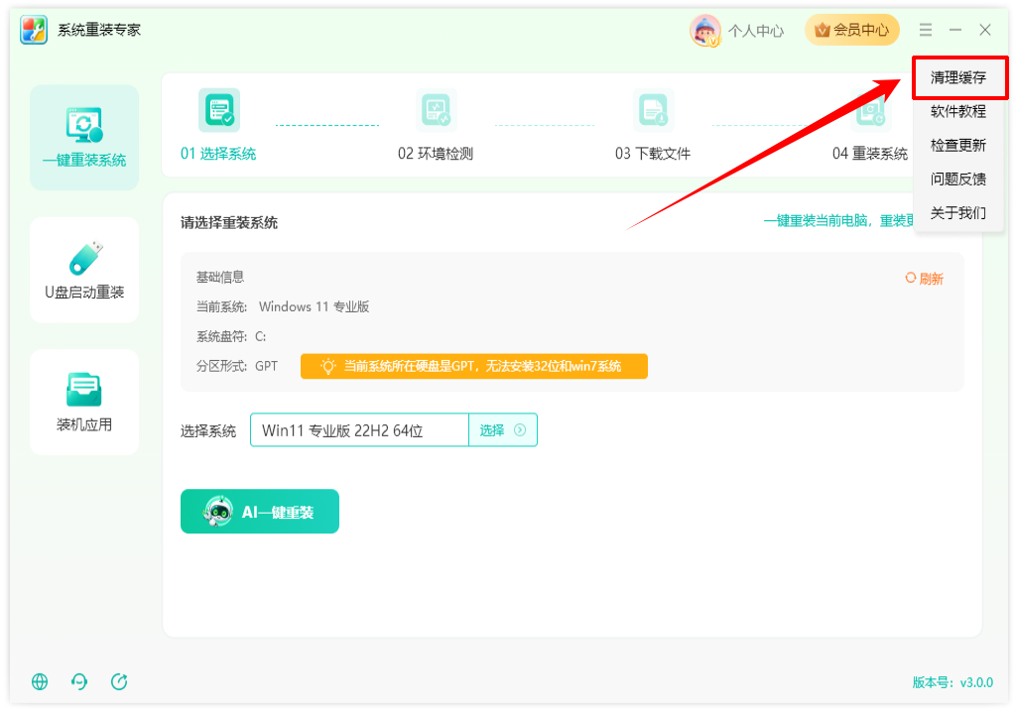Click the globe website icon
The image size is (1014, 714).
[x=40, y=681]
